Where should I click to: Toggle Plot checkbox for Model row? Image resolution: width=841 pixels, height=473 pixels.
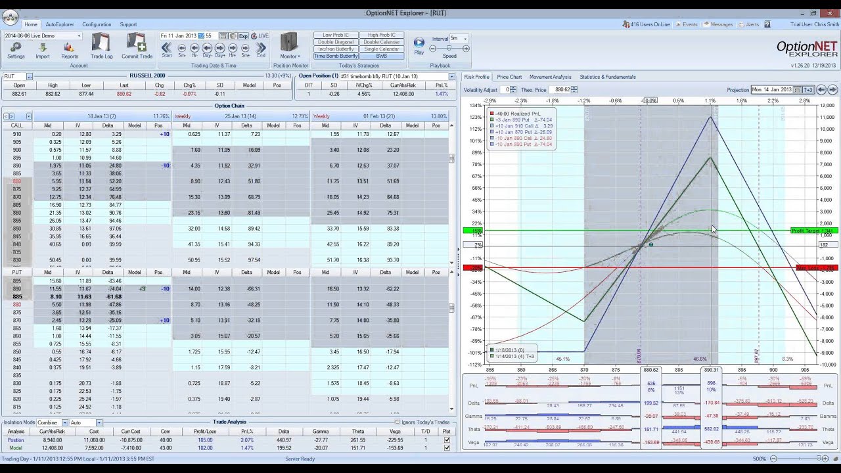click(447, 448)
